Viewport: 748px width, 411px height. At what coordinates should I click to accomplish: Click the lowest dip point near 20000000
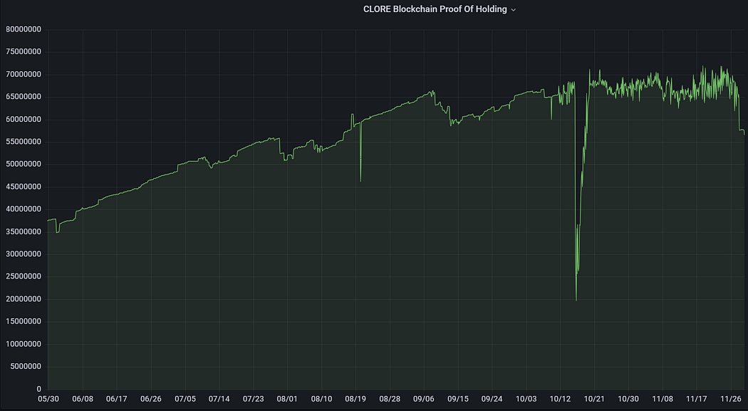(x=576, y=301)
